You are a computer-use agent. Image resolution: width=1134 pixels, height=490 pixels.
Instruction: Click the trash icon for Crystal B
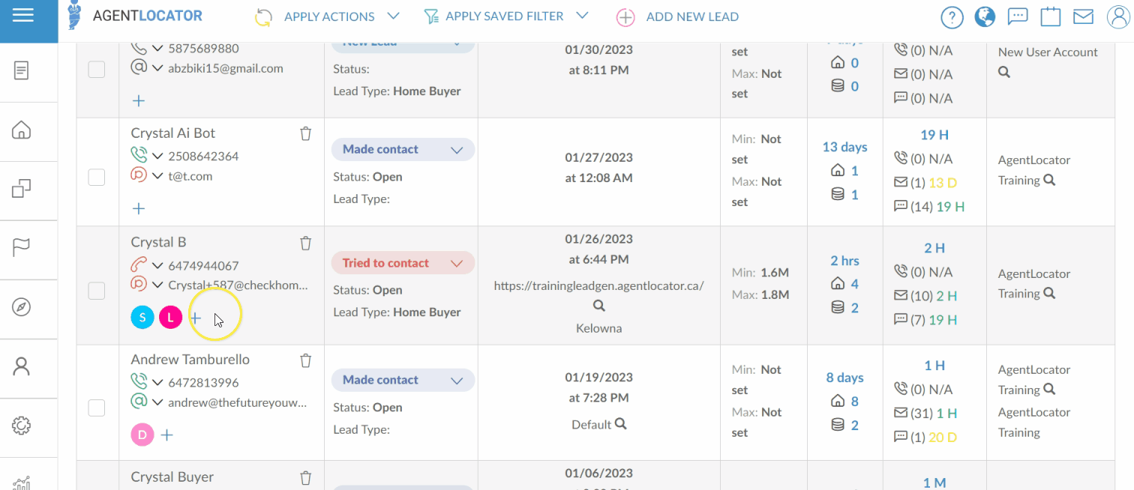coord(305,243)
